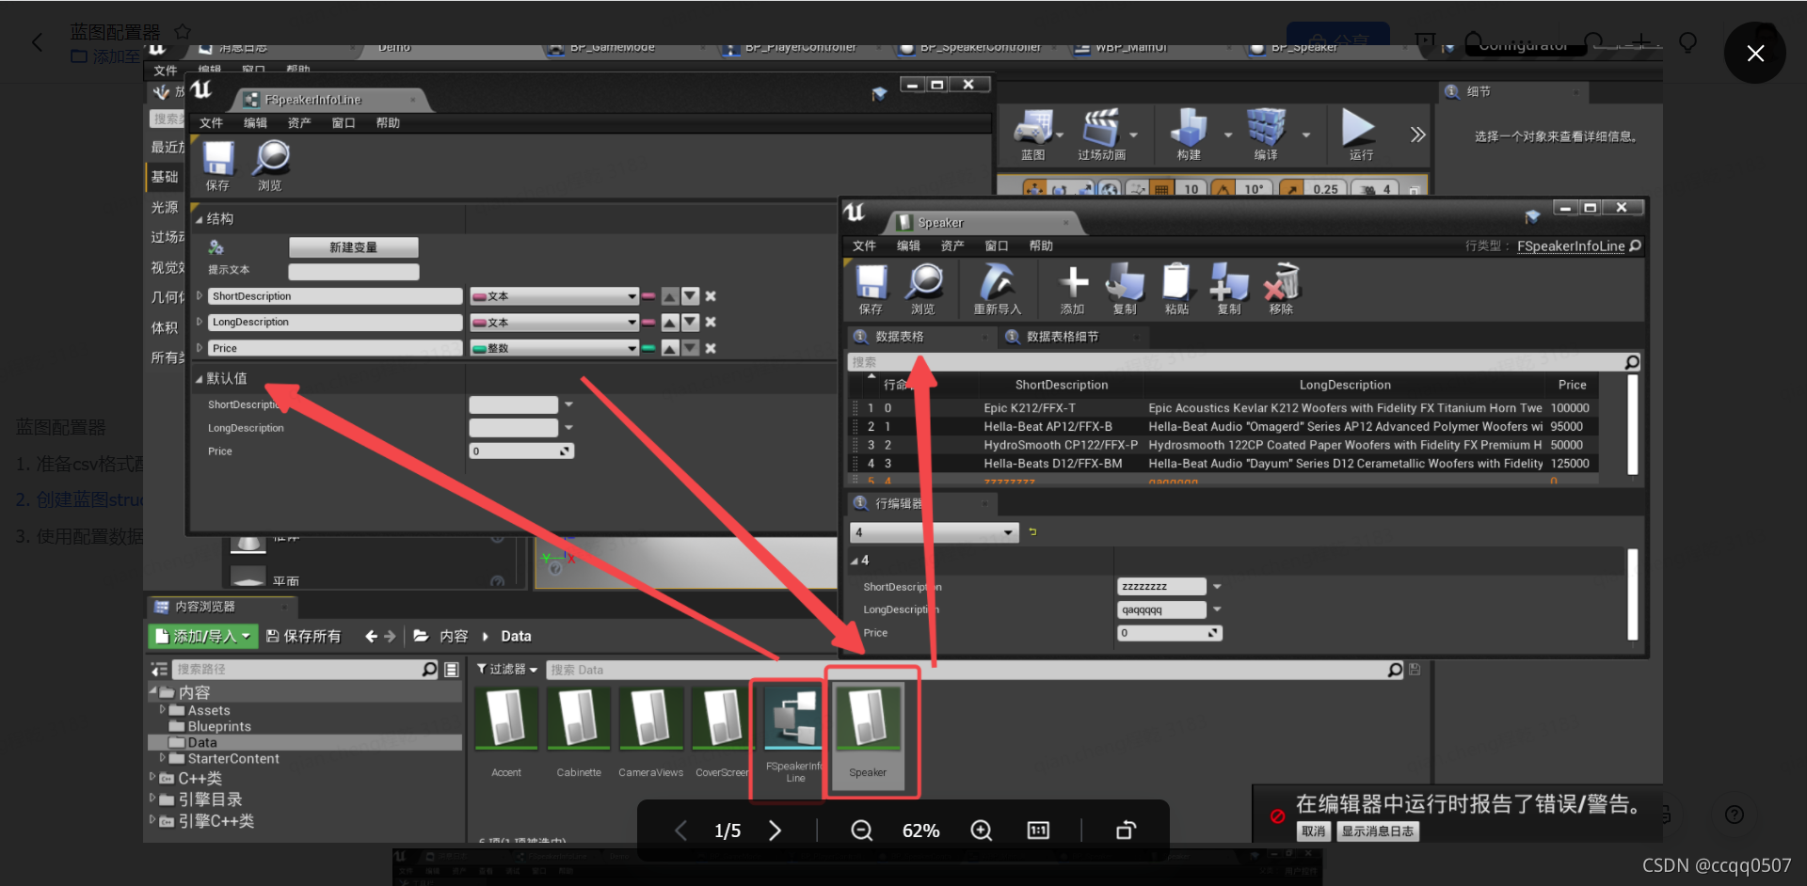The image size is (1807, 886).
Task: Click Save All in content browser
Action: [x=304, y=637]
